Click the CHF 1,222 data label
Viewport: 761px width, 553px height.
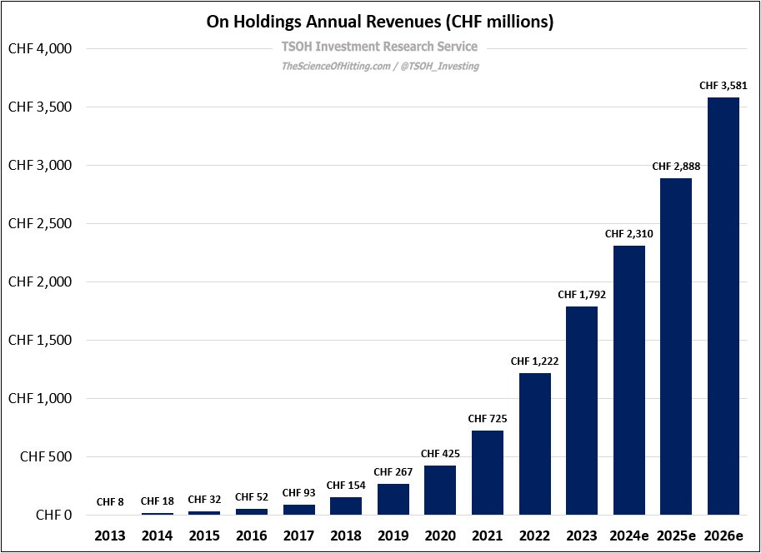535,361
